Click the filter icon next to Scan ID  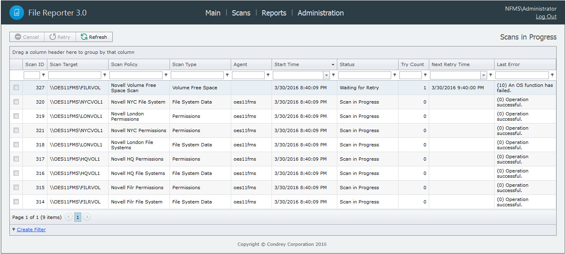pos(43,75)
